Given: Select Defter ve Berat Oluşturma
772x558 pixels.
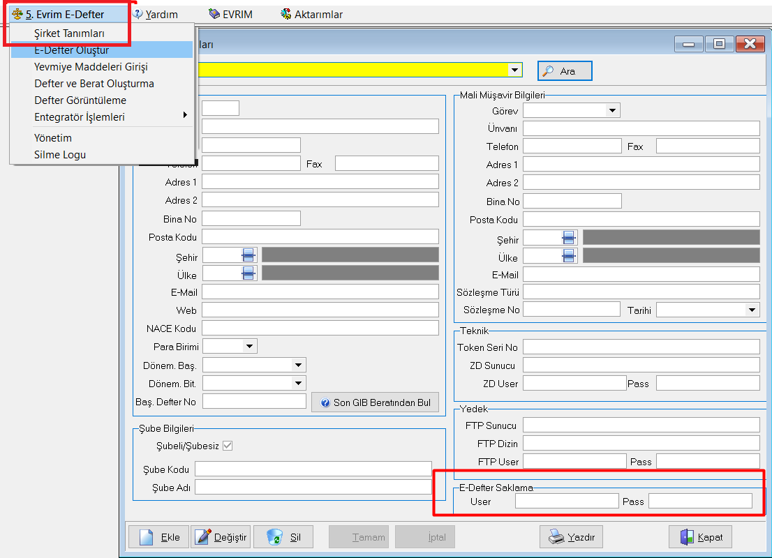Looking at the screenshot, I should tap(101, 84).
